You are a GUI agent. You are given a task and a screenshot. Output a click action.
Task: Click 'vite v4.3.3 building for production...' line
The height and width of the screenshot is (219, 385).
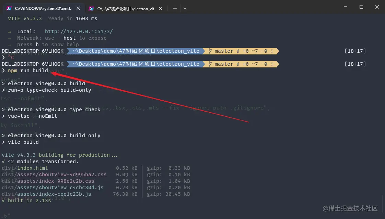click(x=59, y=155)
